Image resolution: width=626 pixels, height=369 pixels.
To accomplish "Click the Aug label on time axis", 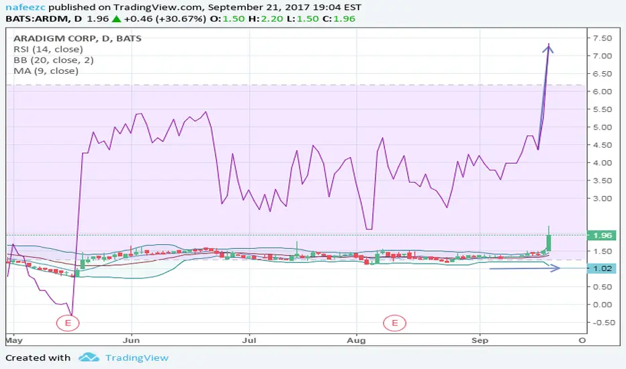I will point(356,340).
